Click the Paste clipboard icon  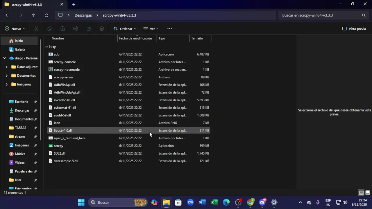(62, 29)
